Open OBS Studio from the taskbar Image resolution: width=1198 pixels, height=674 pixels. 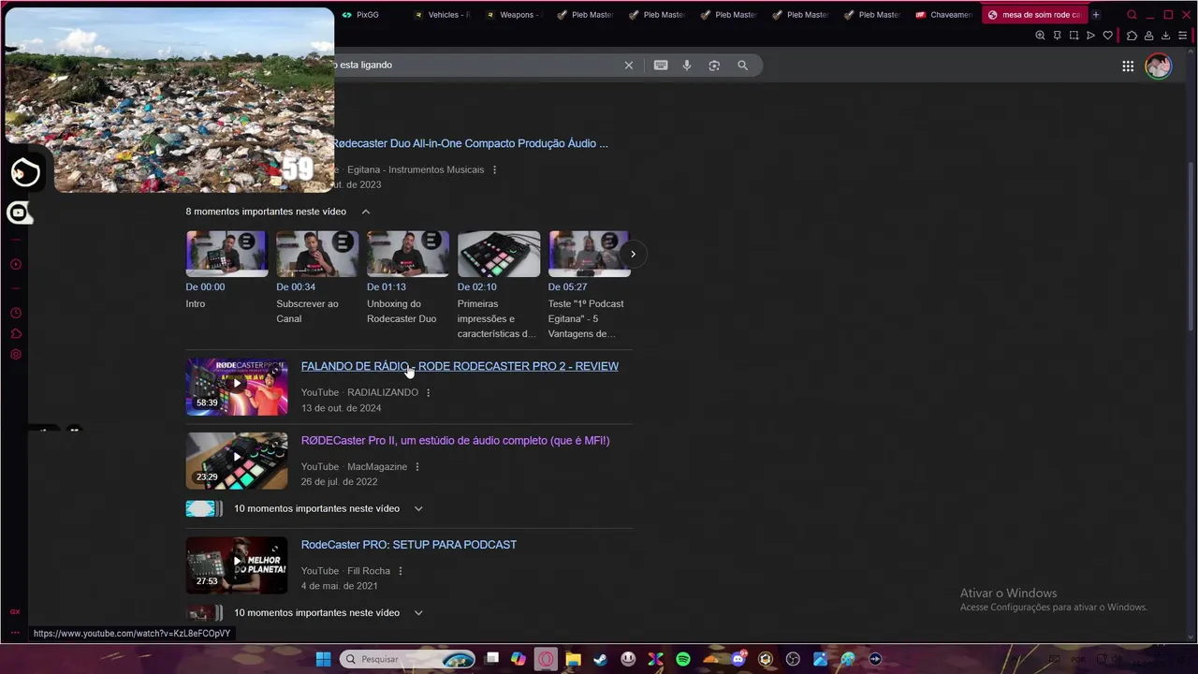(793, 659)
